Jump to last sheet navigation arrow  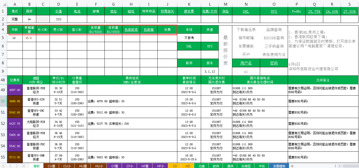(x=23, y=166)
